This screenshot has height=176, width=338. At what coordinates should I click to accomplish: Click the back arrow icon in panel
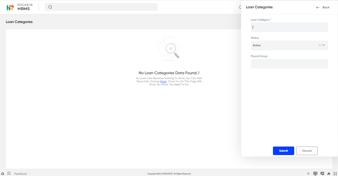[318, 7]
